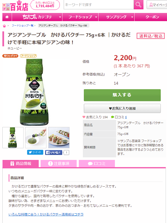Focus the キーワードで探す search field

click(99, 5)
